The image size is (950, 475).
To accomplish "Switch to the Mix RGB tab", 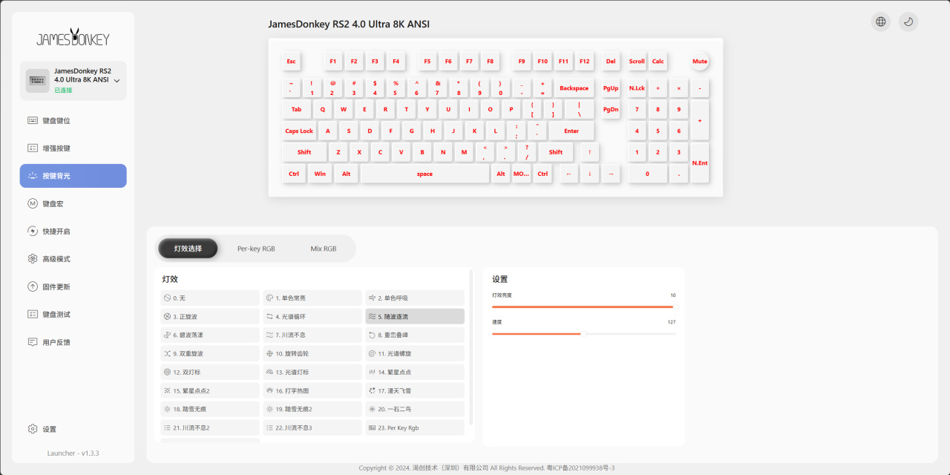I will coord(324,249).
